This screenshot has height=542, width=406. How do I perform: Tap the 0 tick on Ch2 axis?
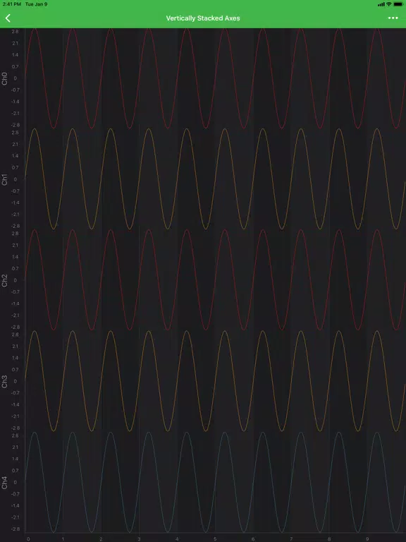point(16,280)
